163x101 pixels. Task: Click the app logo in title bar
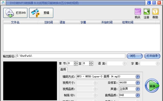point(3,3)
